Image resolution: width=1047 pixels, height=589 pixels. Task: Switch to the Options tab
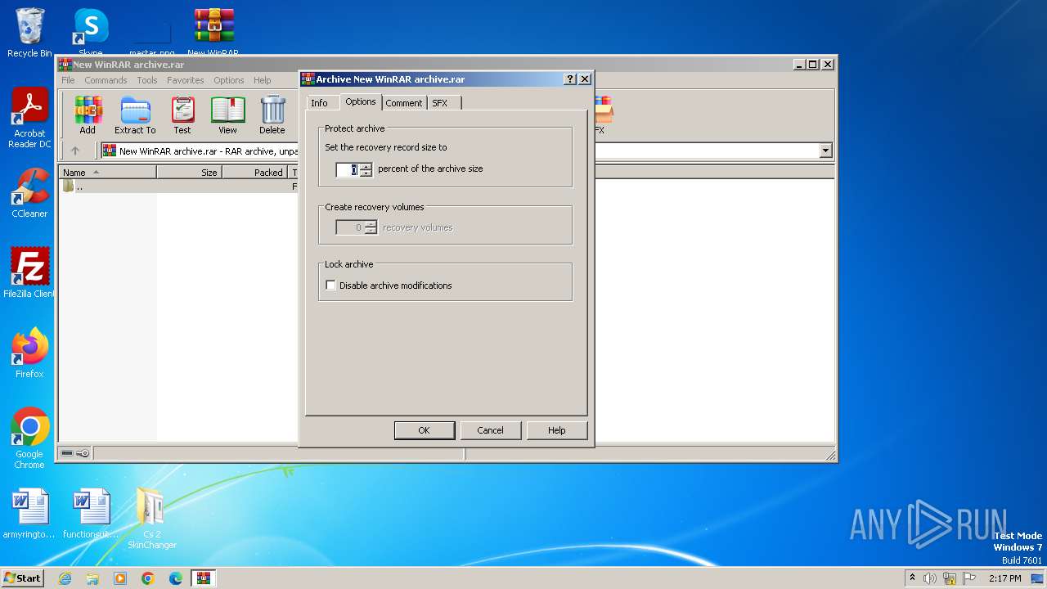click(360, 101)
